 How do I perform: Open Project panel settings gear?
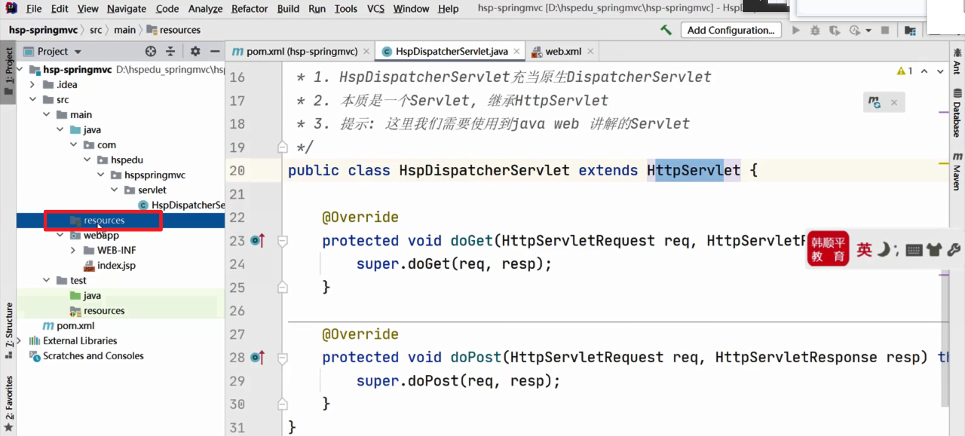coord(195,51)
